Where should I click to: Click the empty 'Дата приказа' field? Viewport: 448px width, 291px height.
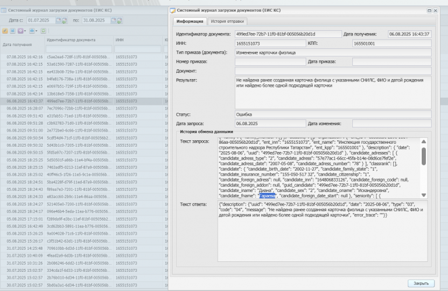(392, 62)
